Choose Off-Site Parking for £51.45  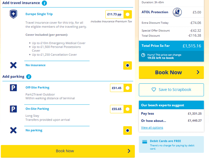click(127, 88)
